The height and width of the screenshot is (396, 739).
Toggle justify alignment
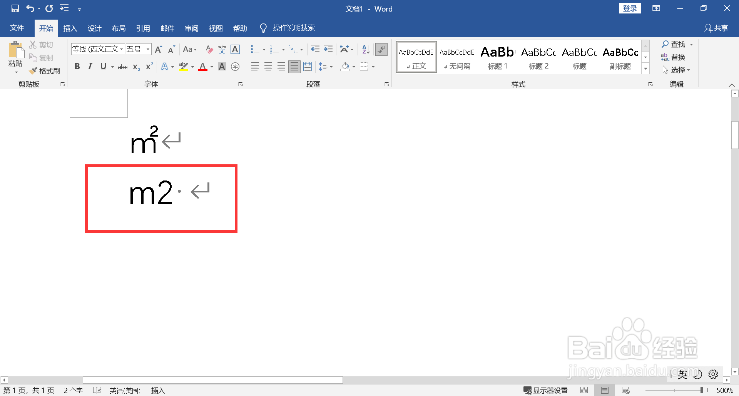click(294, 67)
